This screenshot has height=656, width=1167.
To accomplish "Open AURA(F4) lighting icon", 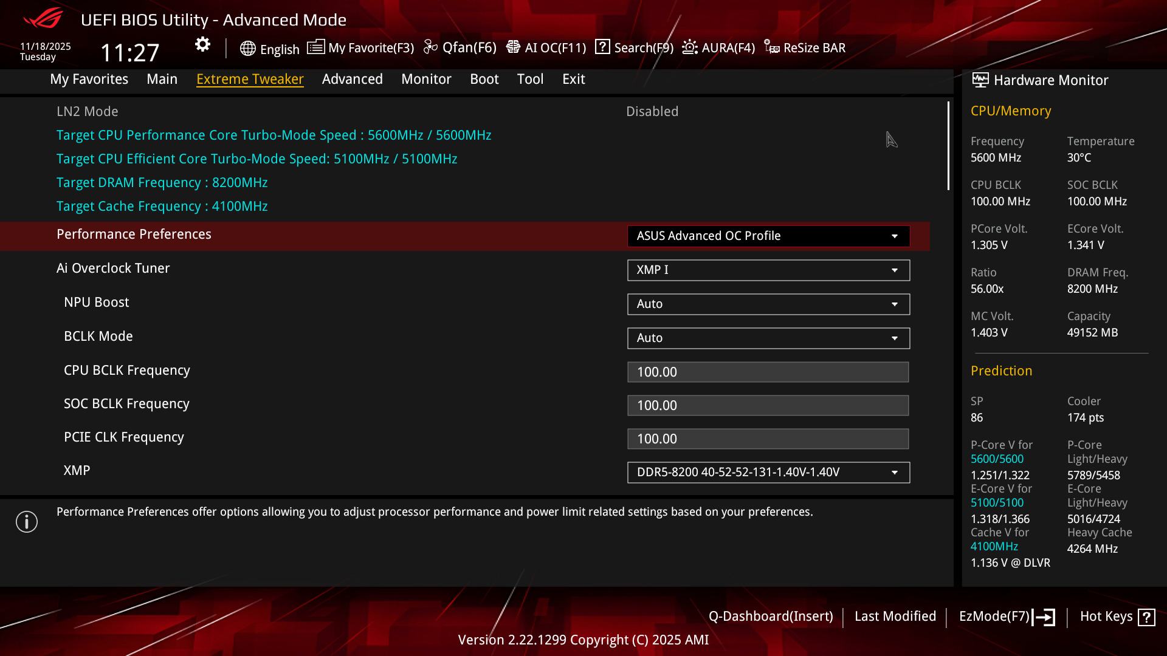I will coord(690,47).
